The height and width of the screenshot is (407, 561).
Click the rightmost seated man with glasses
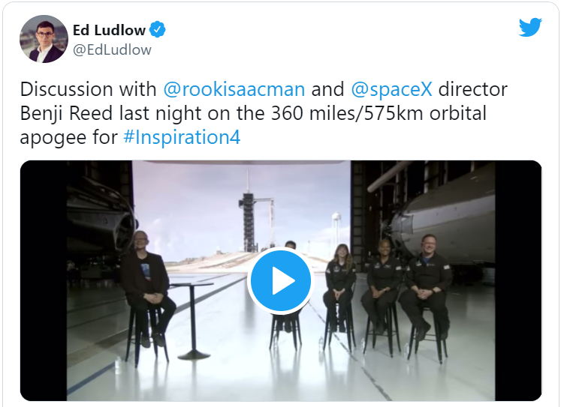click(x=426, y=286)
